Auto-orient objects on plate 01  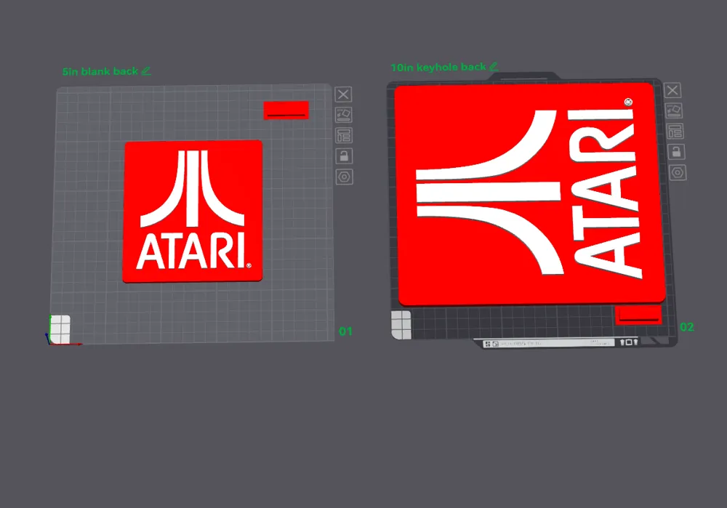tap(344, 115)
